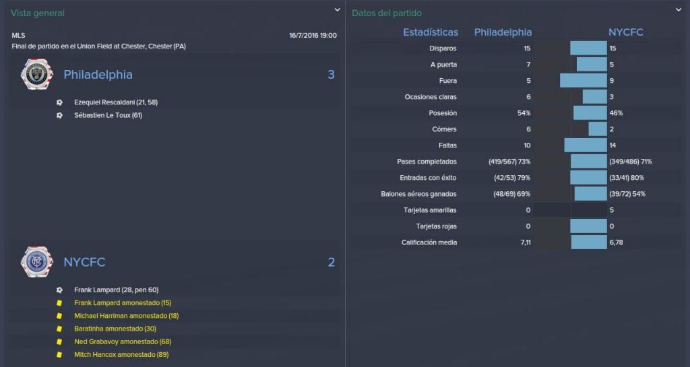The height and width of the screenshot is (367, 690).
Task: Click the NYCFC column header in statistics
Action: click(x=626, y=32)
